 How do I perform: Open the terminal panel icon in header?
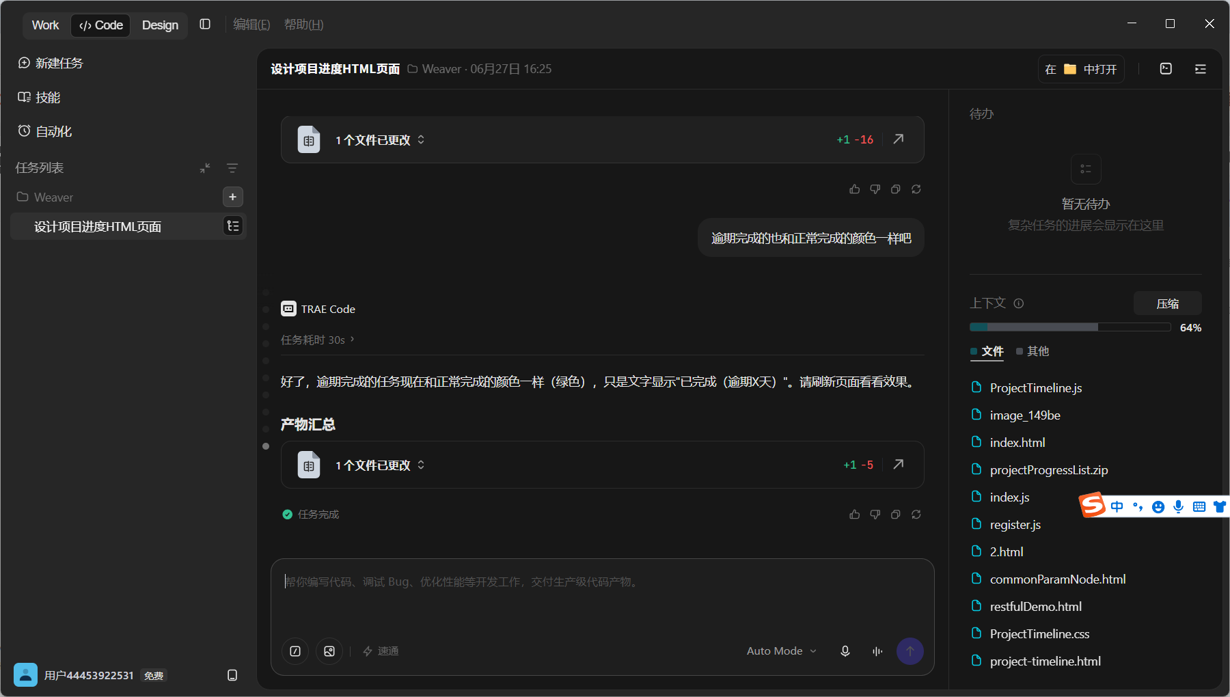click(x=1166, y=69)
